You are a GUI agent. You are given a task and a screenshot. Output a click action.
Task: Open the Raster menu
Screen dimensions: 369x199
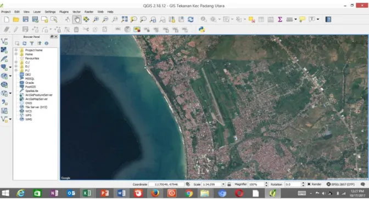tap(89, 12)
